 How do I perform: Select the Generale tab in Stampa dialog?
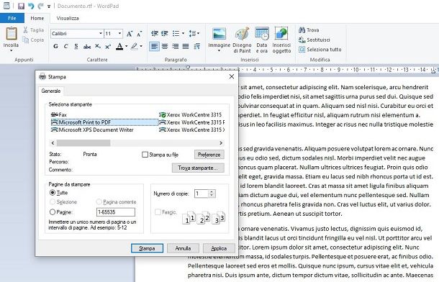[51, 91]
